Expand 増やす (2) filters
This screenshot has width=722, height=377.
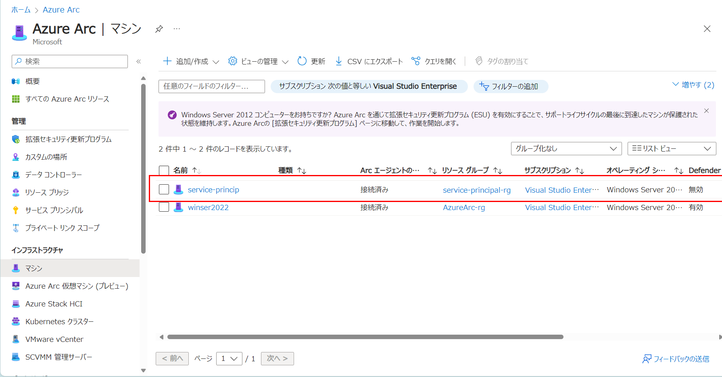tap(693, 85)
